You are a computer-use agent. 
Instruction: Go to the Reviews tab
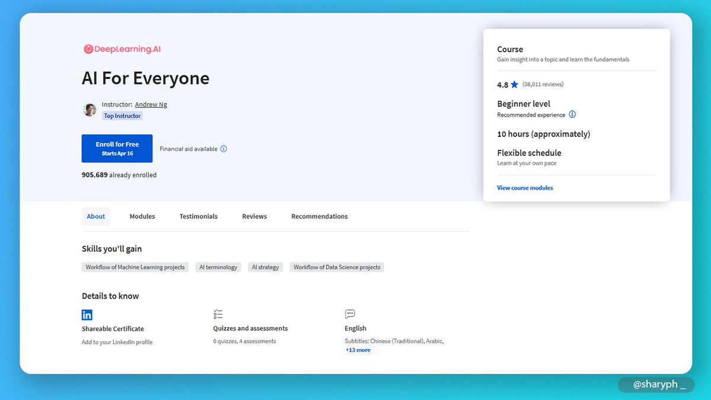[x=255, y=216]
